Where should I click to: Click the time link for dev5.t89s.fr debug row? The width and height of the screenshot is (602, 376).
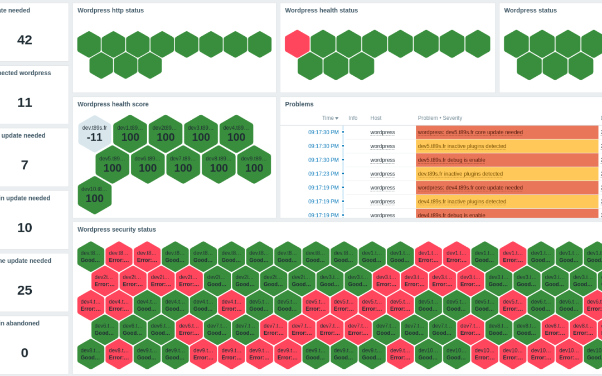(323, 160)
